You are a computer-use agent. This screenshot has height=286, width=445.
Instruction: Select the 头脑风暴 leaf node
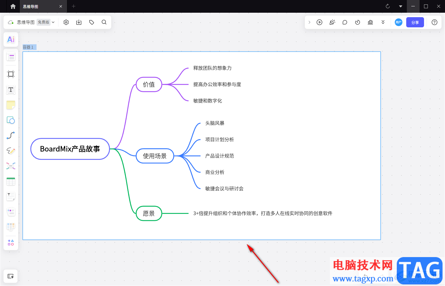215,123
